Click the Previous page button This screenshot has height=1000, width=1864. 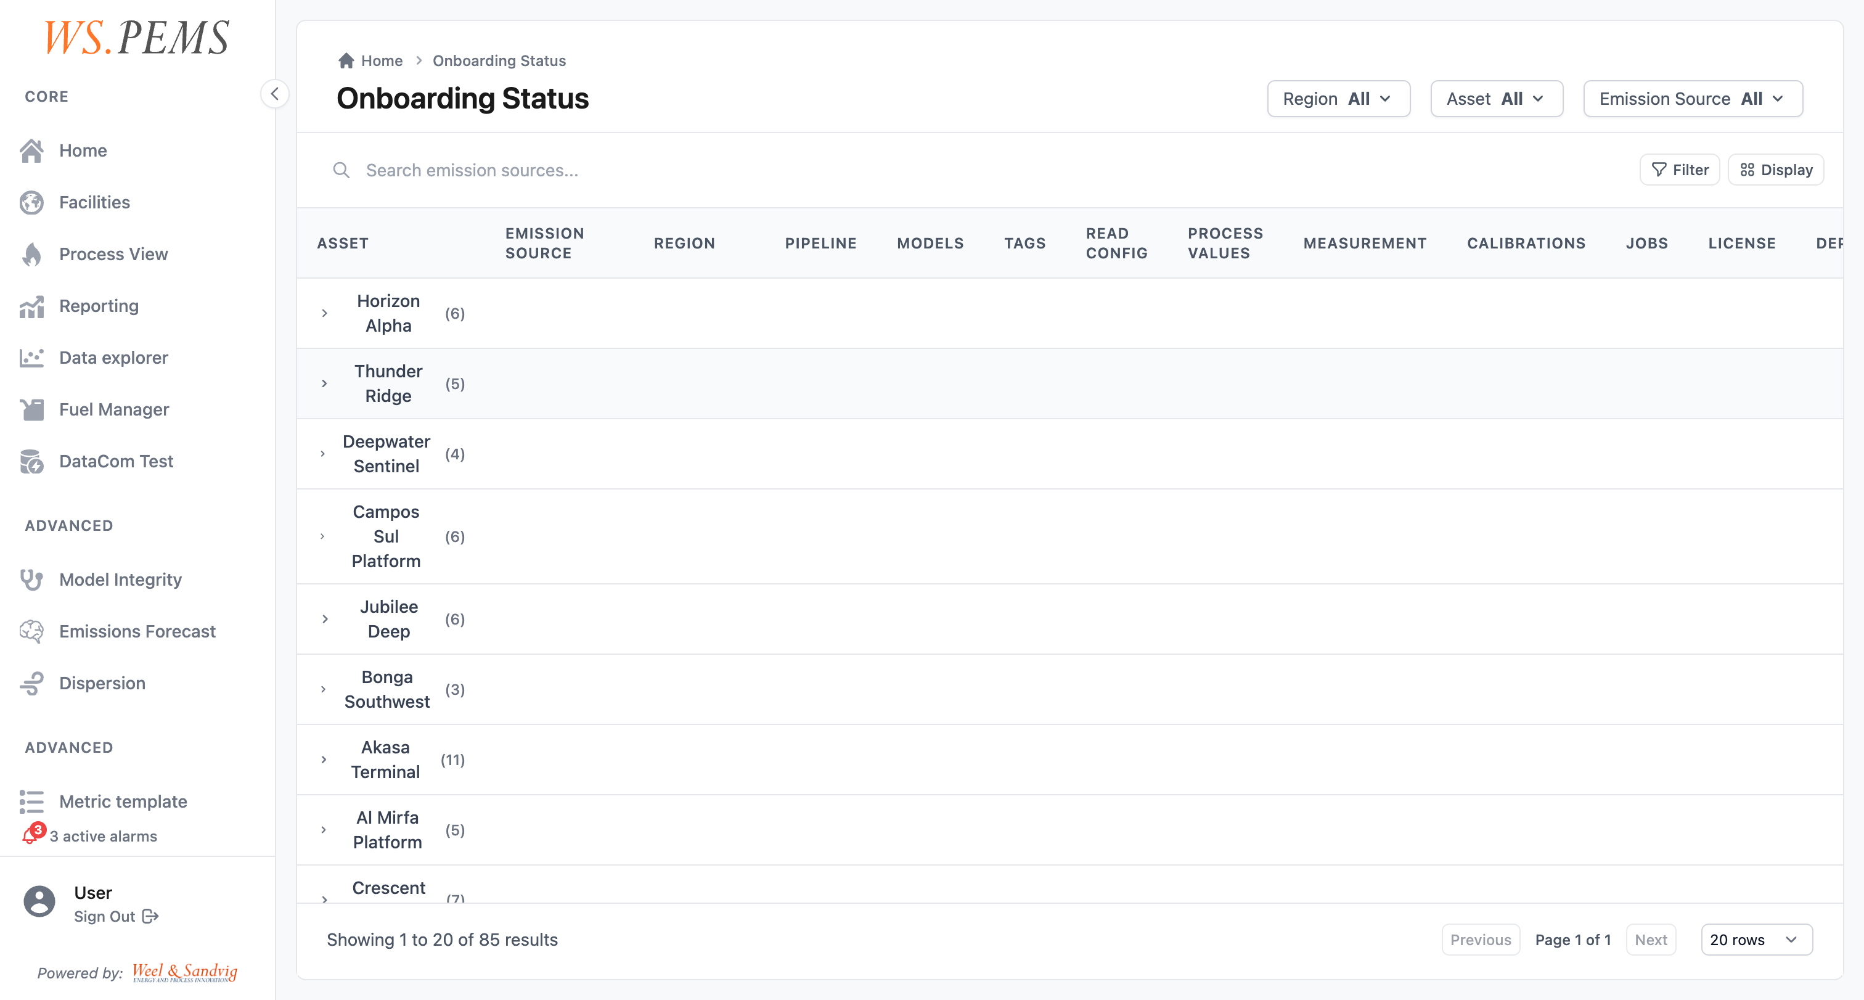click(x=1481, y=939)
